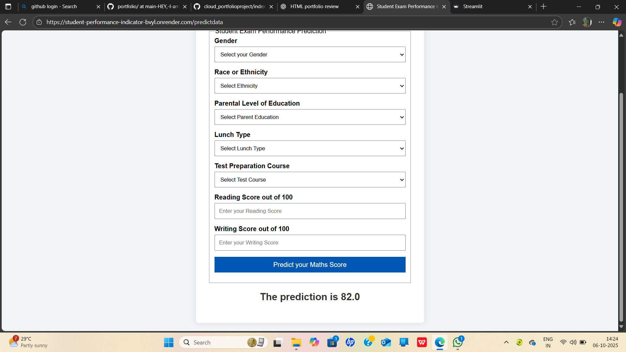The height and width of the screenshot is (352, 626).
Task: Open the Select Lunch Type dropdown
Action: [x=310, y=148]
